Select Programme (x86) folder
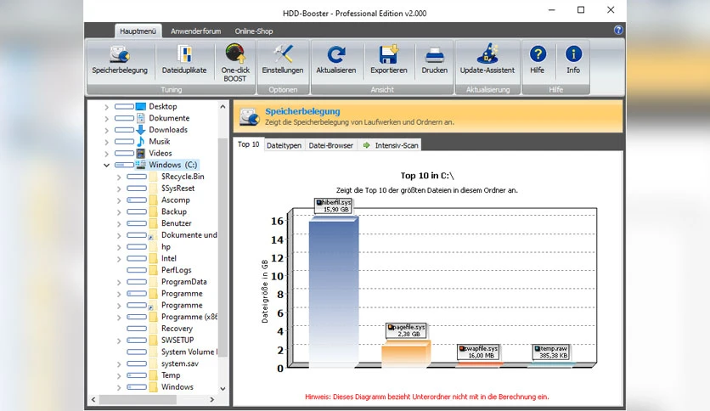Screen dimensions: 710x411 (189, 317)
